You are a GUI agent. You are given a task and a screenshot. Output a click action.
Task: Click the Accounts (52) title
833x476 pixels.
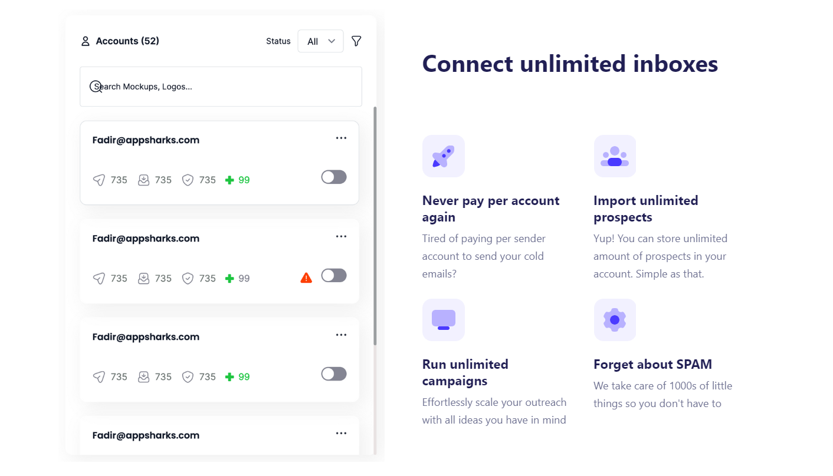point(127,41)
